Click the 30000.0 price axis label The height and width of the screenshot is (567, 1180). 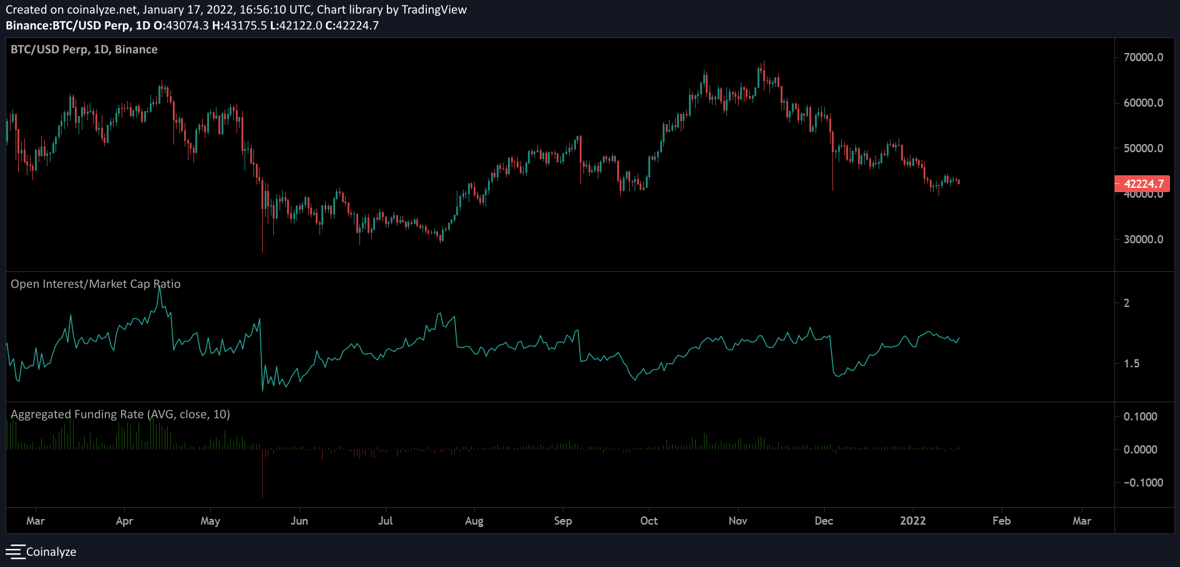tap(1143, 240)
